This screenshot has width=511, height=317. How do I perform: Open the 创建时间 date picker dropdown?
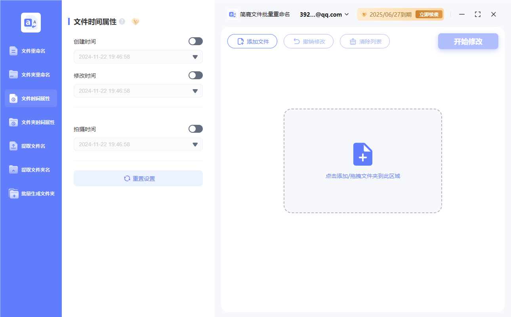[194, 57]
